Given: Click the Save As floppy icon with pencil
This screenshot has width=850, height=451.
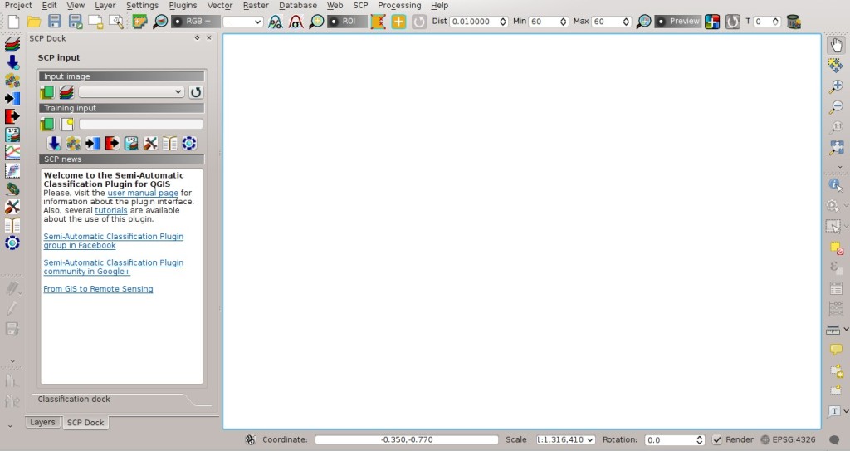Looking at the screenshot, I should 76,22.
